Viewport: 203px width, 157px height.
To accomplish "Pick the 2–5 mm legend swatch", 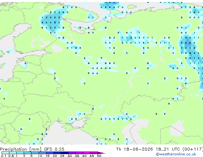I will click(28, 153).
